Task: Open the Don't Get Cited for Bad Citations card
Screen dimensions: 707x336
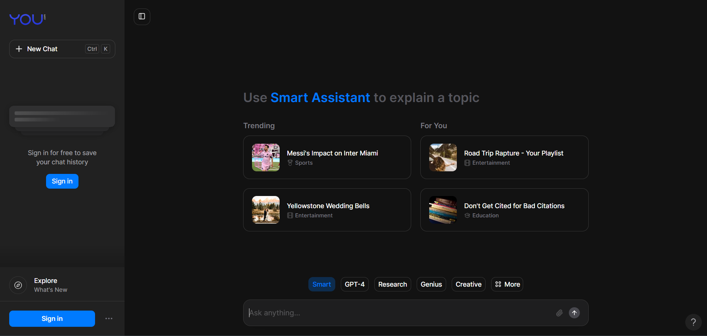Action: pyautogui.click(x=504, y=210)
